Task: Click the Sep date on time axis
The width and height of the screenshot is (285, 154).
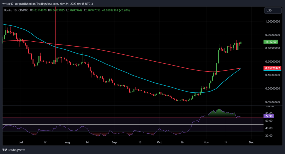Action: click(114, 142)
